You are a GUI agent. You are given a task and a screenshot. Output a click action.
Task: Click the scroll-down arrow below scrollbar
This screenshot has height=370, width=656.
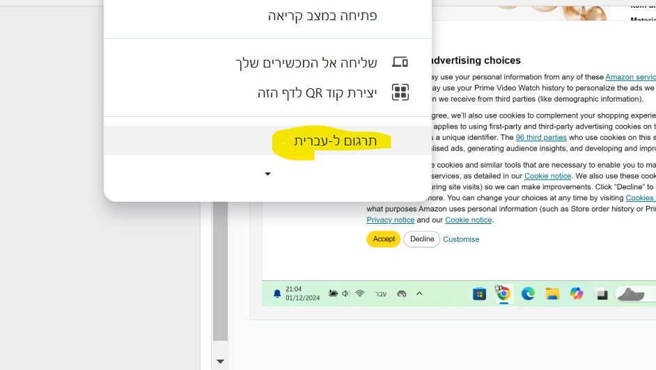220,361
